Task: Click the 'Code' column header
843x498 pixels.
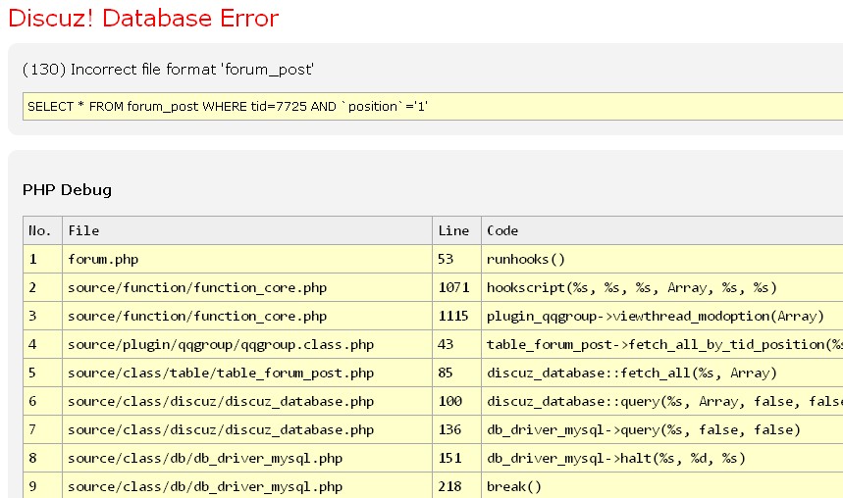Action: pyautogui.click(x=662, y=230)
